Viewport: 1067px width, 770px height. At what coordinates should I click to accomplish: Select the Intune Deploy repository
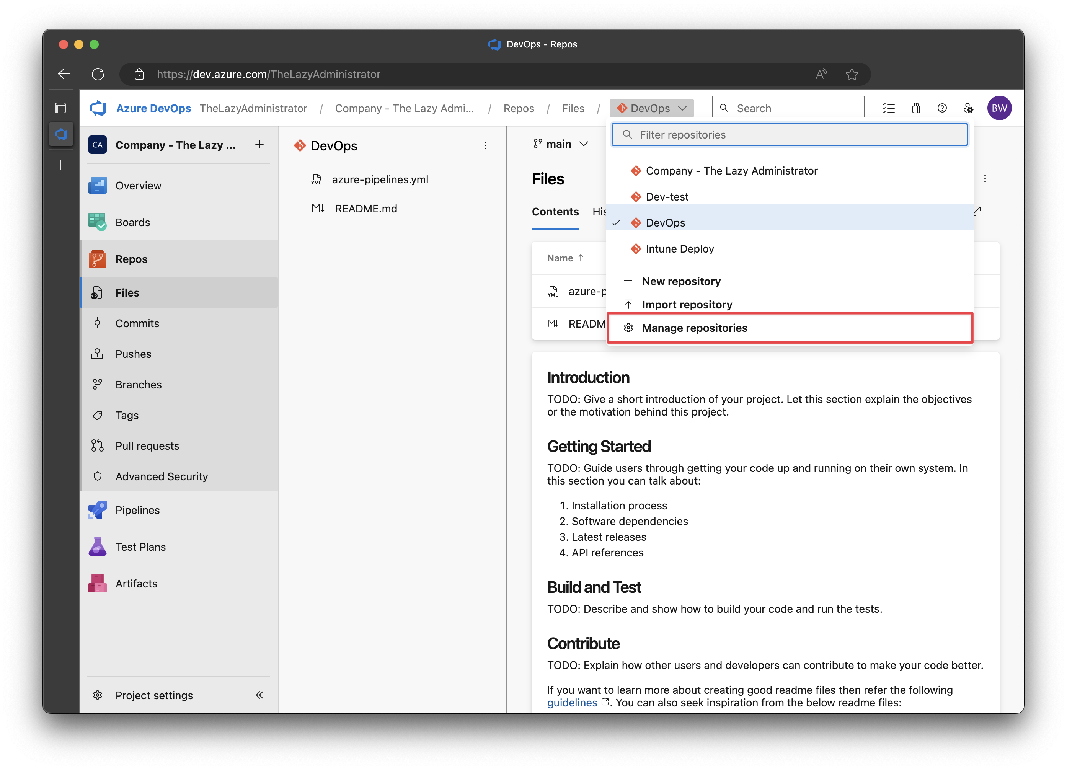(790, 249)
